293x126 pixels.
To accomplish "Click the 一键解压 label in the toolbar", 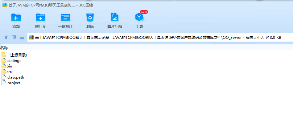I will 65,26.
